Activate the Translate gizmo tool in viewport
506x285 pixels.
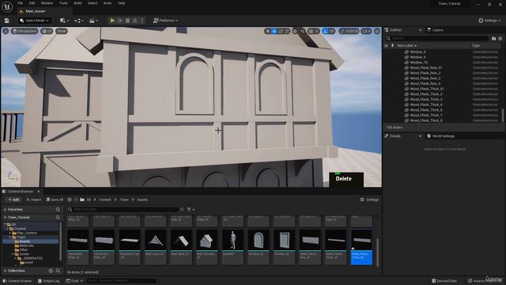(x=274, y=31)
